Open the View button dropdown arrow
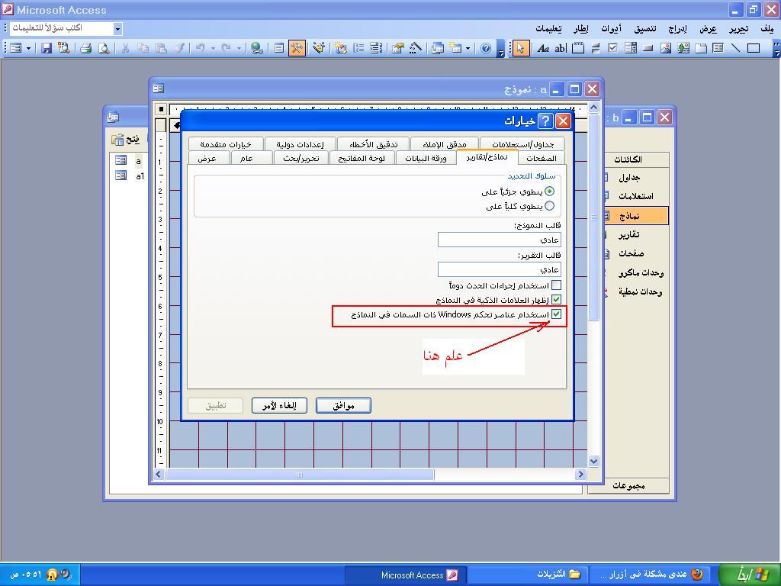This screenshot has width=781, height=586. [x=28, y=48]
